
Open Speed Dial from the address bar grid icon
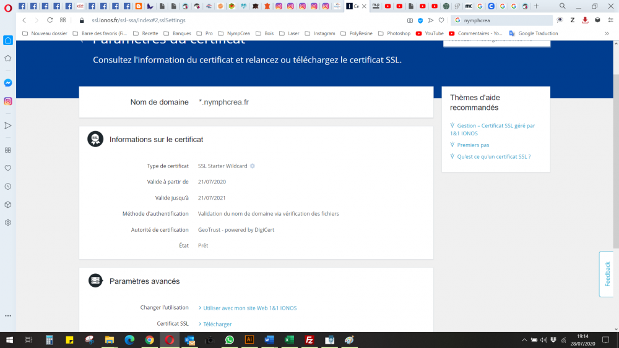(x=63, y=20)
